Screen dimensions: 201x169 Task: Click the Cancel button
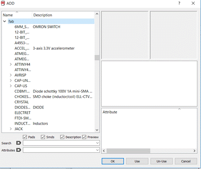pos(186,161)
